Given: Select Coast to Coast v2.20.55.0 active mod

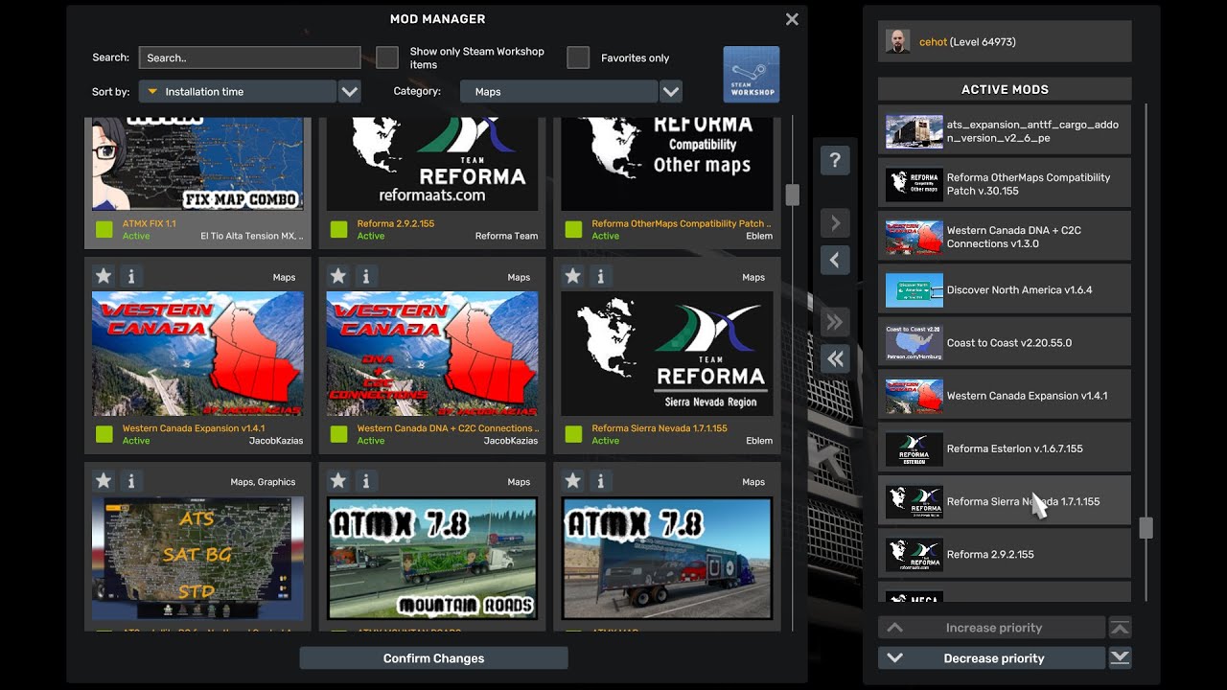Looking at the screenshot, I should (1005, 341).
